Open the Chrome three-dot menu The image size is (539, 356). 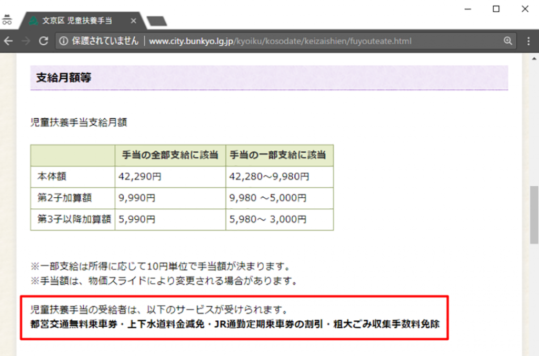click(529, 41)
